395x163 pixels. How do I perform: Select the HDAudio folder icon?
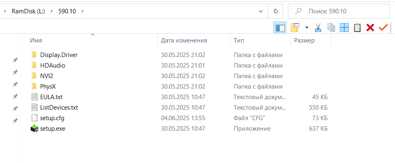[34, 66]
